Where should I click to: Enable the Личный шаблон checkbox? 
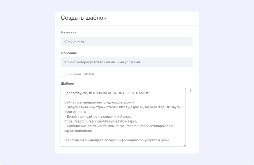[63, 74]
